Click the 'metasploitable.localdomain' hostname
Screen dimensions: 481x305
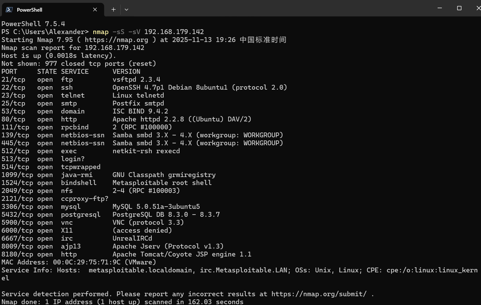click(140, 270)
